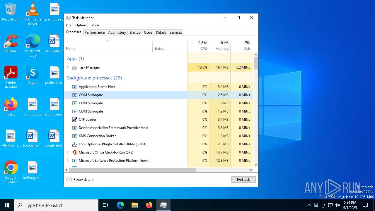This screenshot has height=211, width=375.
Task: Show hidden icons in the system tray
Action: tap(309, 205)
